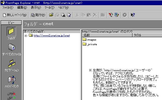Click the Print toolbar icon
Image resolution: width=162 pixels, height=100 pixels.
(x=57, y=15)
